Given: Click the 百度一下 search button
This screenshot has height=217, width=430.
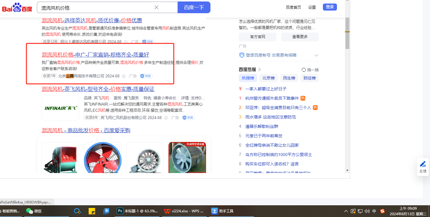Looking at the screenshot, I should point(194,7).
